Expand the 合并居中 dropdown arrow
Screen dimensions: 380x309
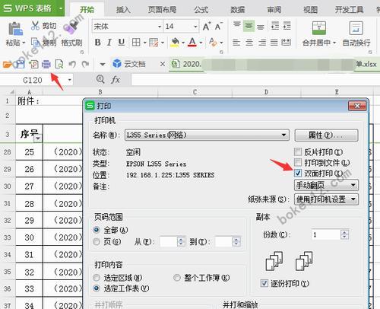click(334, 43)
